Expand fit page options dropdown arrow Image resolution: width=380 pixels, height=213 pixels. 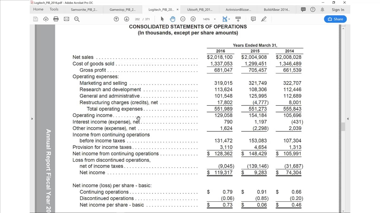(x=229, y=19)
